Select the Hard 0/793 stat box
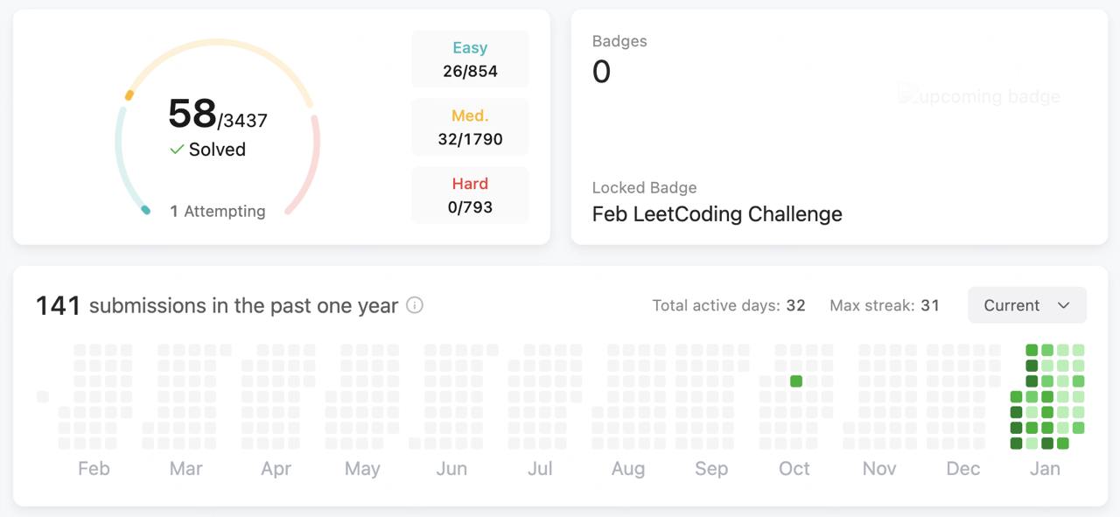Screen dimensions: 1120x517 [x=470, y=195]
